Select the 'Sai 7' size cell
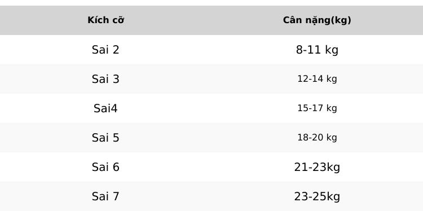 105,196
